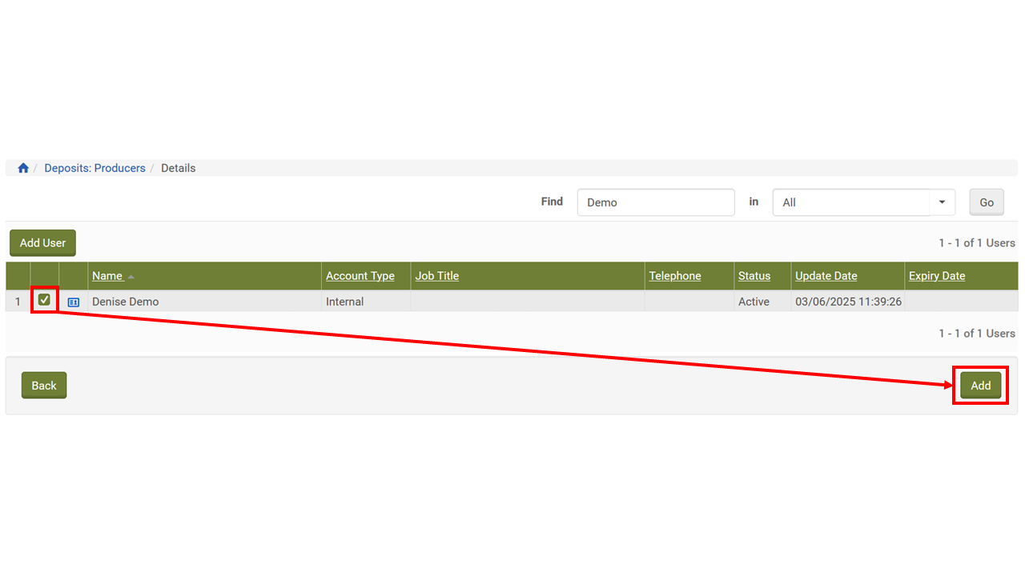The height and width of the screenshot is (576, 1025).
Task: Sort by the Job Title column
Action: pyautogui.click(x=436, y=276)
